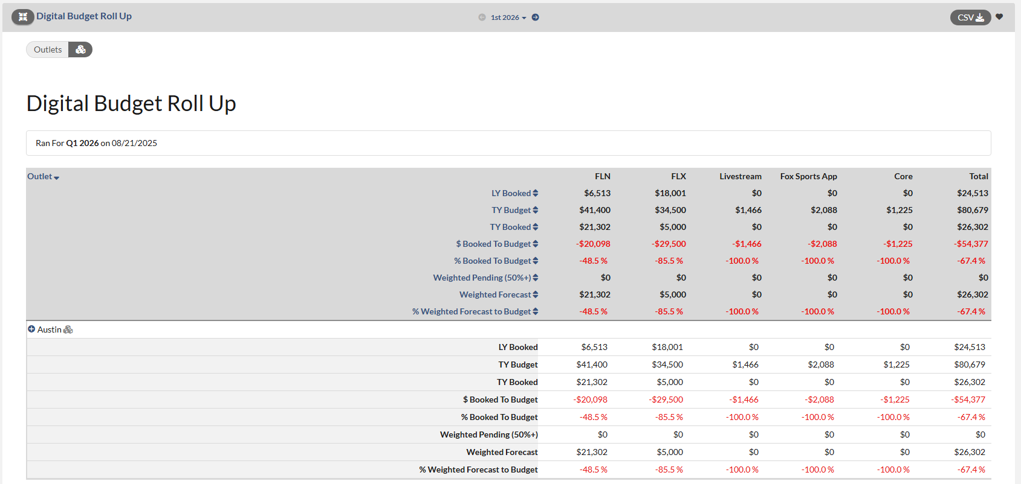This screenshot has width=1021, height=484.
Task: Click the cubes icon next to Austin
Action: [68, 330]
